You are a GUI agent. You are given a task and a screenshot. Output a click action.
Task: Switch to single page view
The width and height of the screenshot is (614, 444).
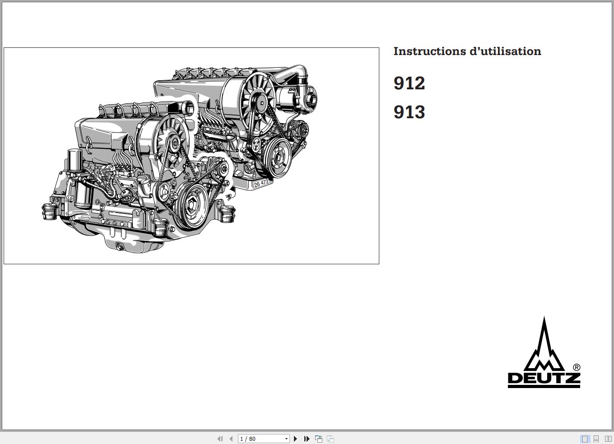click(x=585, y=439)
